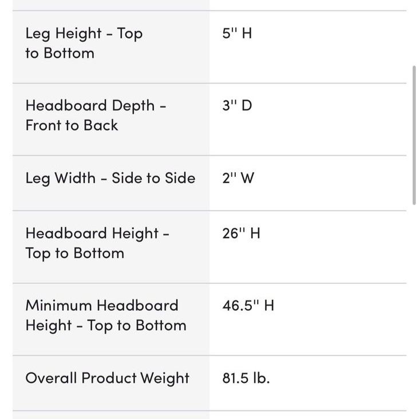Viewport: 419px width, 419px height.
Task: Select the 'Leg Width – Side to Side' label
Action: click(x=110, y=178)
